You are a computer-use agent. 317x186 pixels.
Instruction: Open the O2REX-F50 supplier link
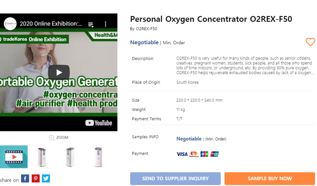(147, 29)
